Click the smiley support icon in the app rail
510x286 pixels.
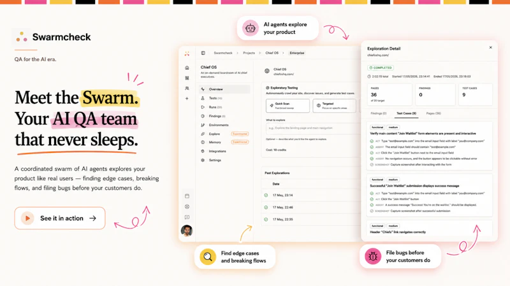pyautogui.click(x=187, y=207)
